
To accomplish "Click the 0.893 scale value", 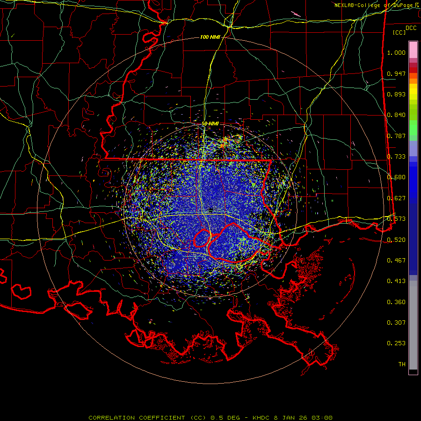I will [396, 94].
